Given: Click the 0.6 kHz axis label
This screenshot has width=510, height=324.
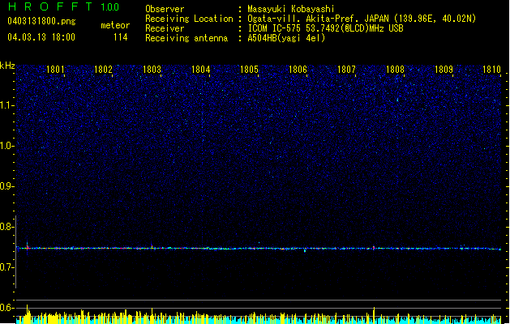Looking at the screenshot, I should [7, 308].
